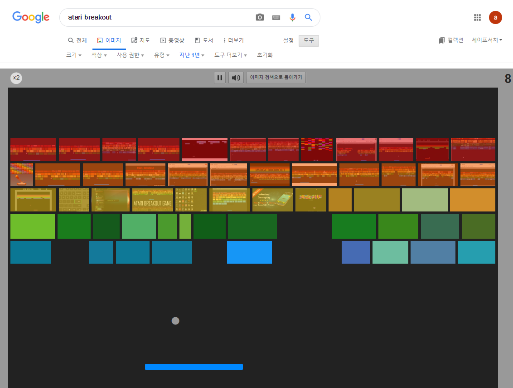Open the on-screen keyboard icon

[276, 18]
